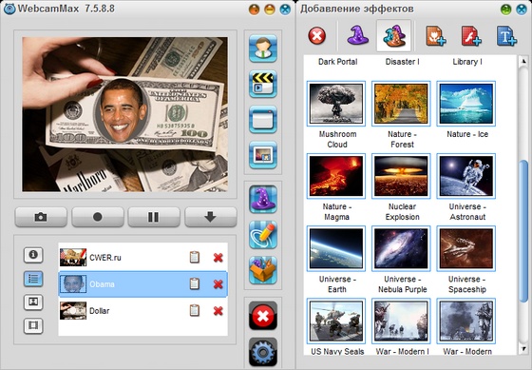Image resolution: width=532 pixels, height=370 pixels.
Task: Start recording with the round dot button
Action: (x=97, y=217)
